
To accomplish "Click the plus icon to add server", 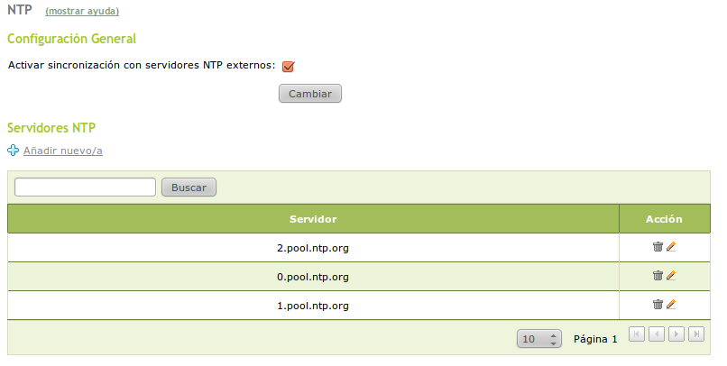I will [x=13, y=151].
